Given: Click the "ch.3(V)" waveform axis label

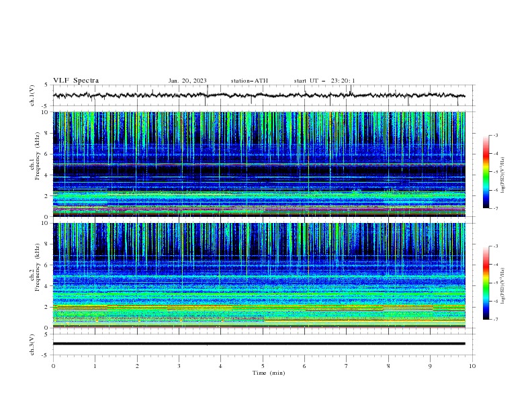Looking at the screenshot, I should (32, 345).
